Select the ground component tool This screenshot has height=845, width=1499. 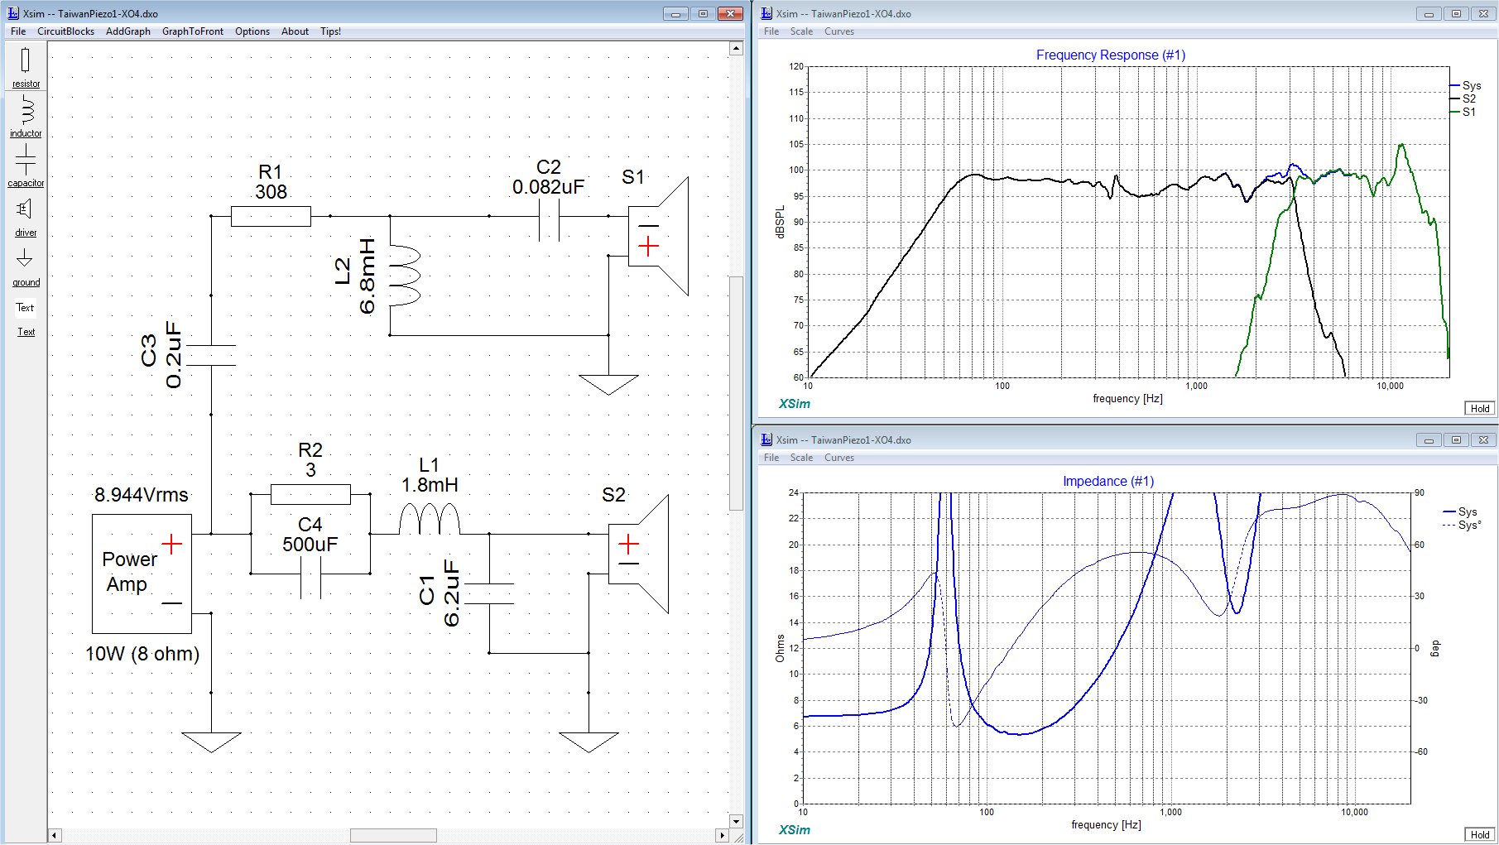[x=26, y=266]
